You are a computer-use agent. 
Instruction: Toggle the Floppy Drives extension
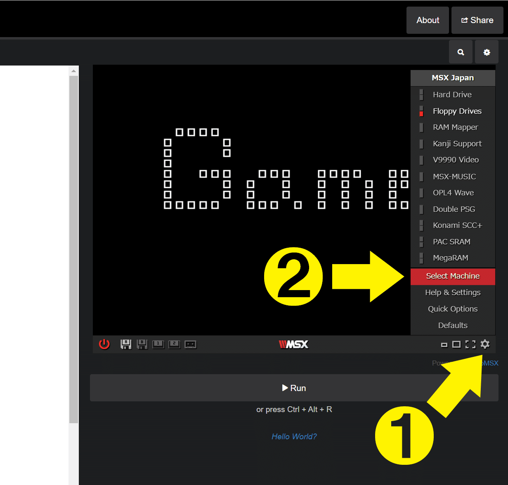[453, 111]
